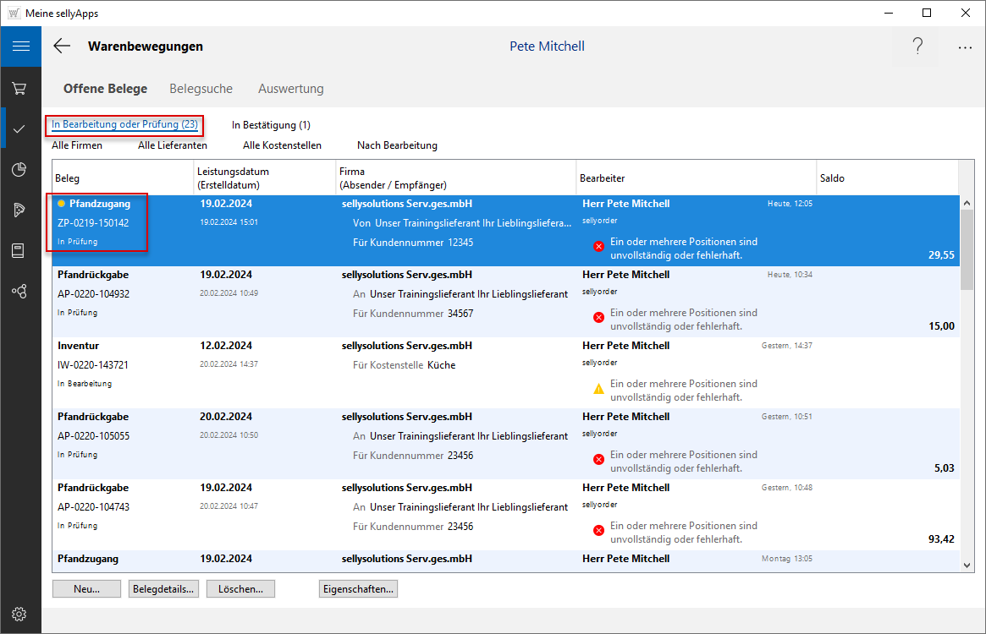Expand the Alle Lieferanten filter
Screen dimensions: 986x634
point(172,145)
